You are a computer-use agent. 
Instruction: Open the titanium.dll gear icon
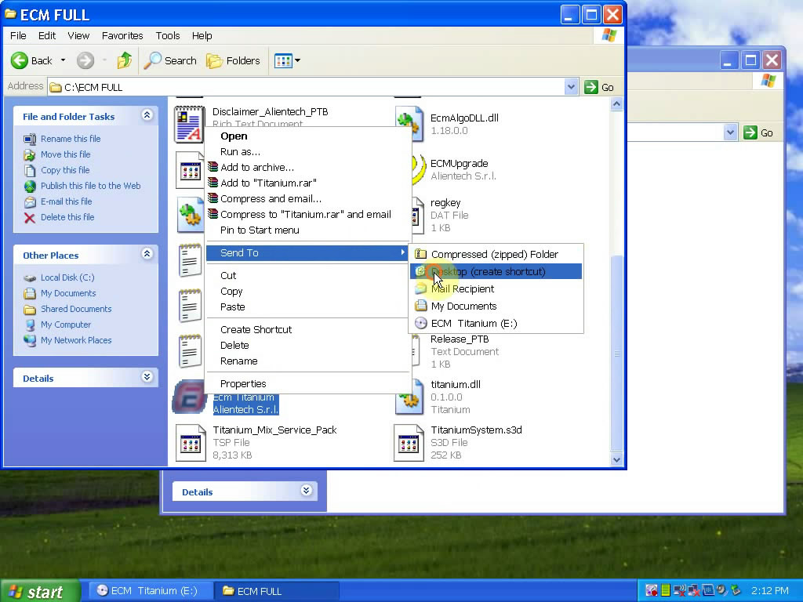click(x=409, y=397)
